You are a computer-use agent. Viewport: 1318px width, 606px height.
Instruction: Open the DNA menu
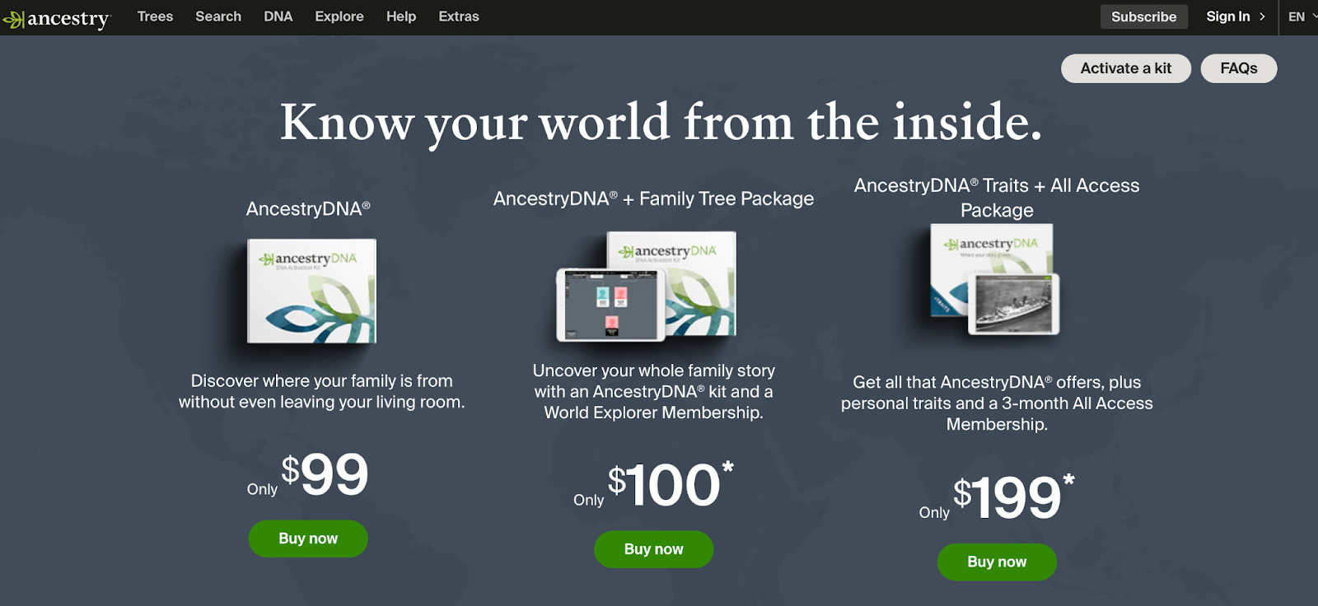click(x=278, y=16)
